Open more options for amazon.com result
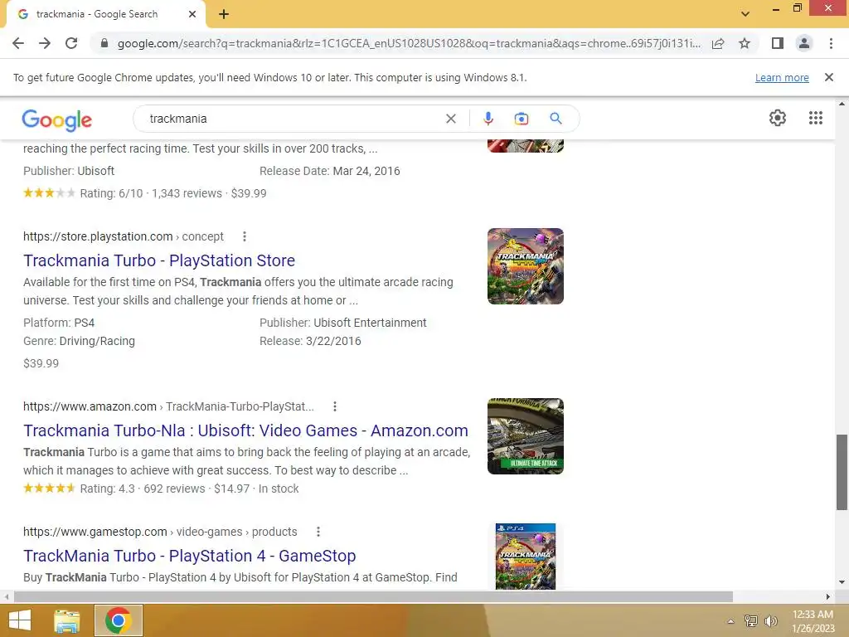 (x=335, y=406)
